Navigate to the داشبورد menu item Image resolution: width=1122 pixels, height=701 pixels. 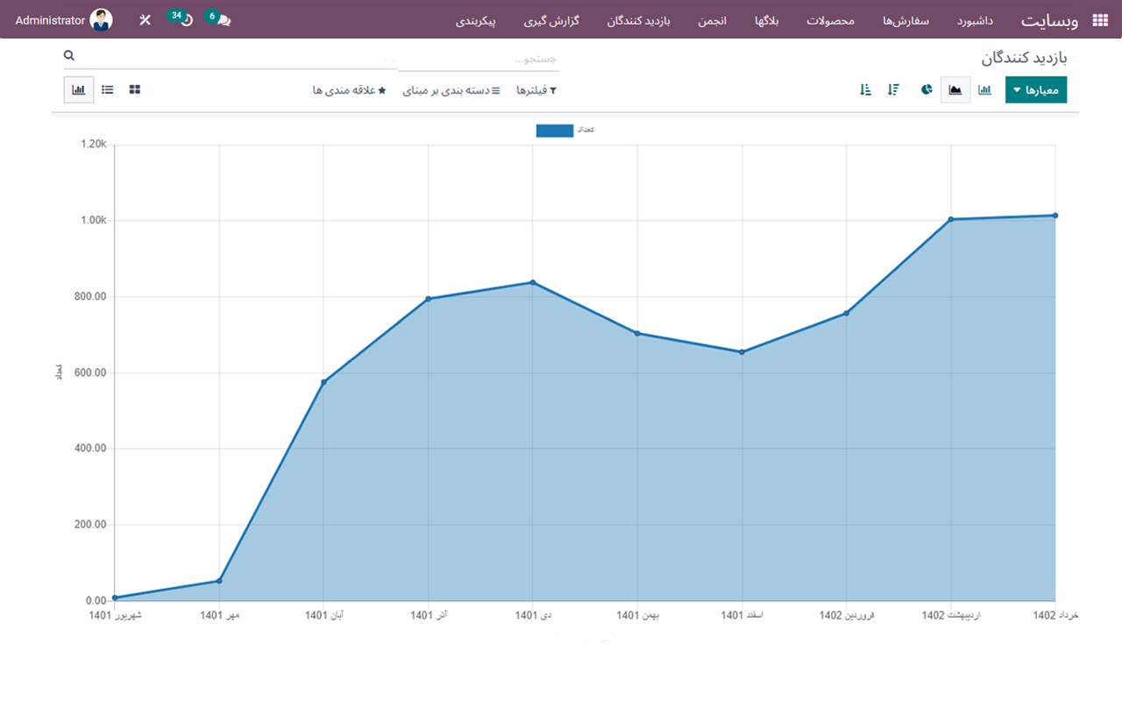click(x=976, y=21)
